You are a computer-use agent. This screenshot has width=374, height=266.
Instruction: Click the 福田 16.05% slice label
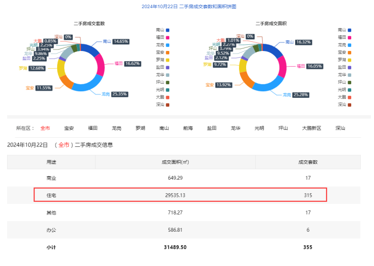point(310,66)
